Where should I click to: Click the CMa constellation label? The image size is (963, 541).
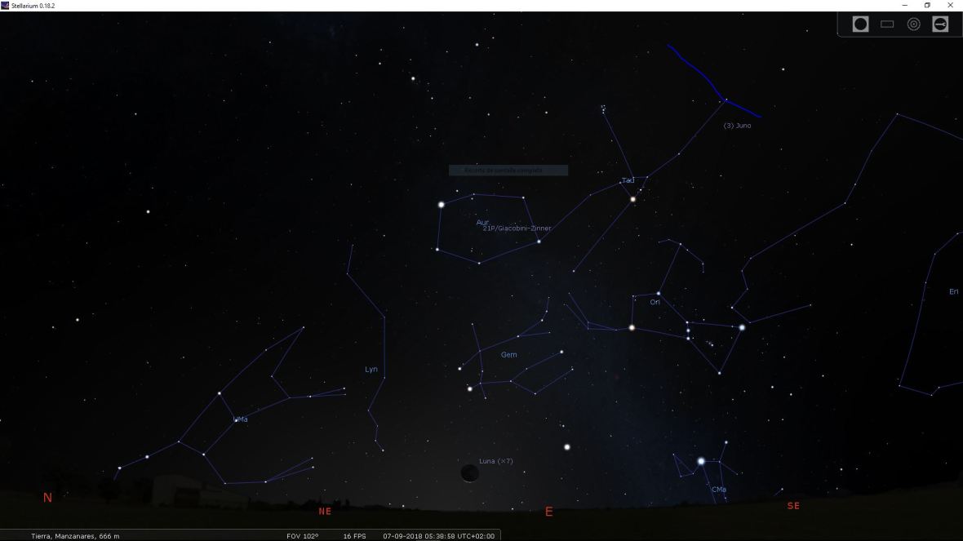point(718,489)
